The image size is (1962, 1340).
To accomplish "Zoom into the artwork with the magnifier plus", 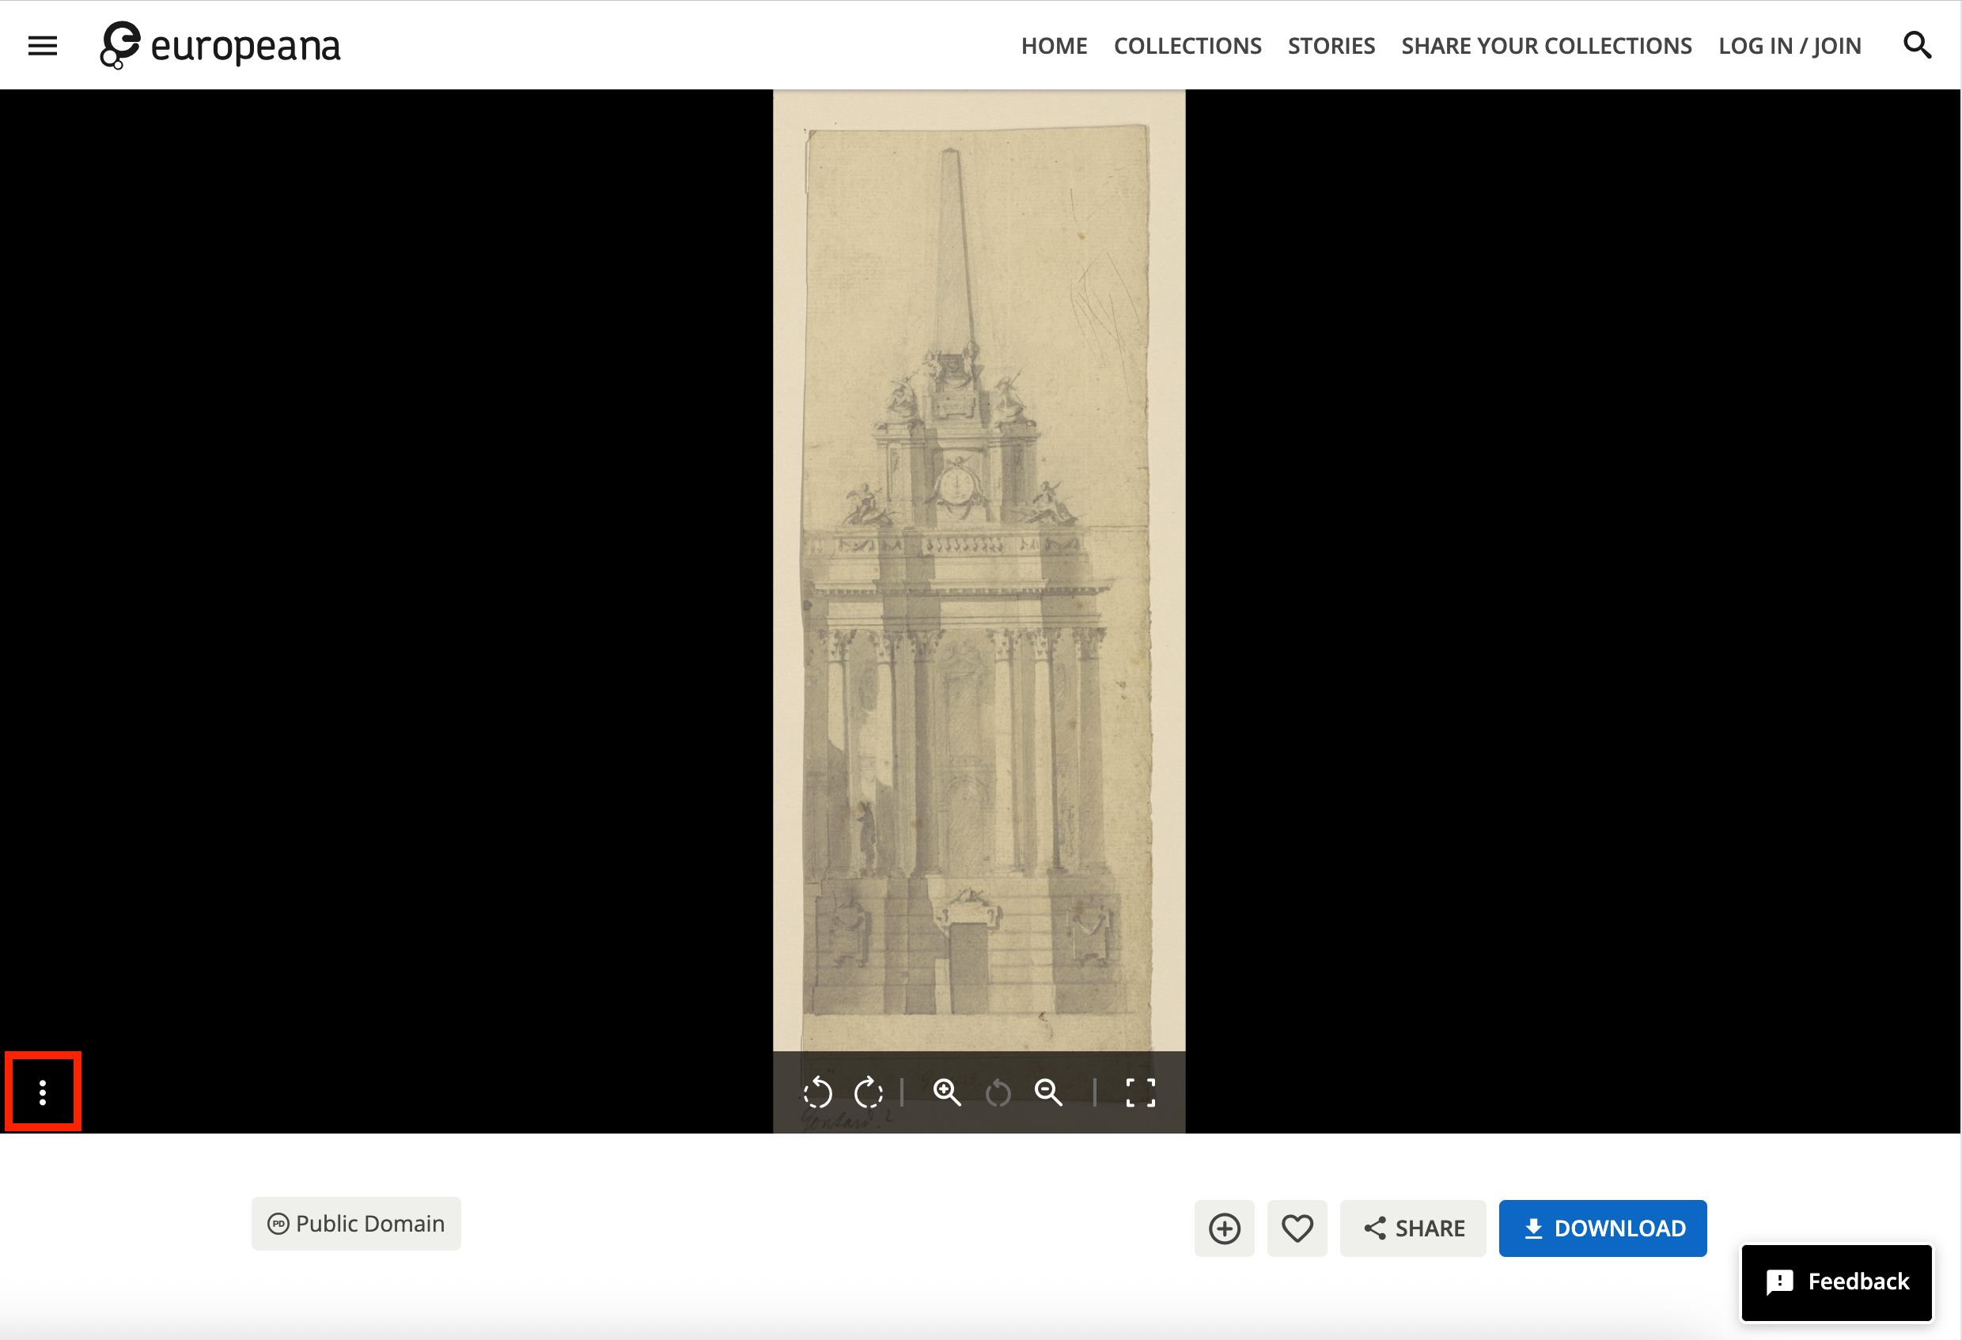I will [947, 1092].
